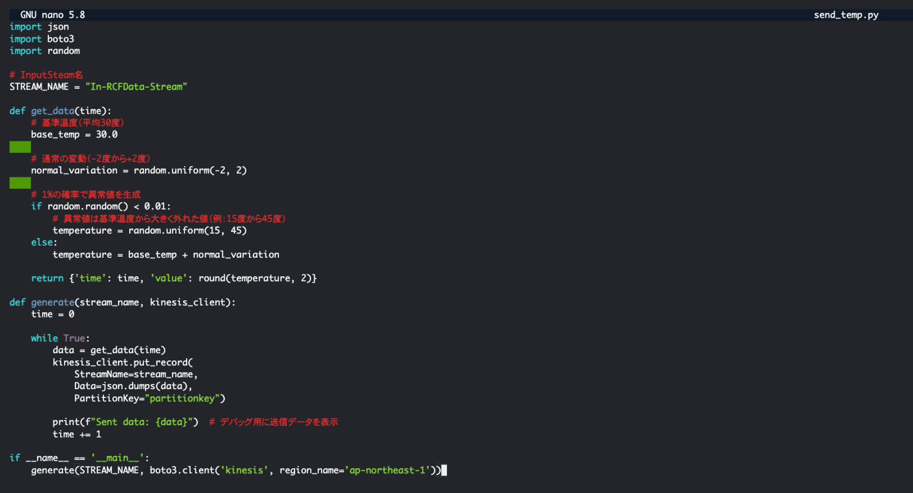Click the 'time += 1' line
The image size is (913, 493).
click(77, 434)
